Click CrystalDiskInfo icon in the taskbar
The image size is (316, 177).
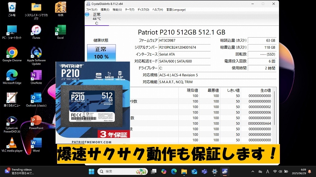coord(225,171)
